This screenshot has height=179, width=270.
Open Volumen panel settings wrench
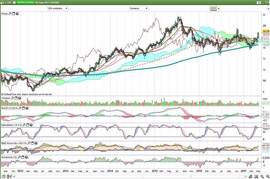(12, 98)
